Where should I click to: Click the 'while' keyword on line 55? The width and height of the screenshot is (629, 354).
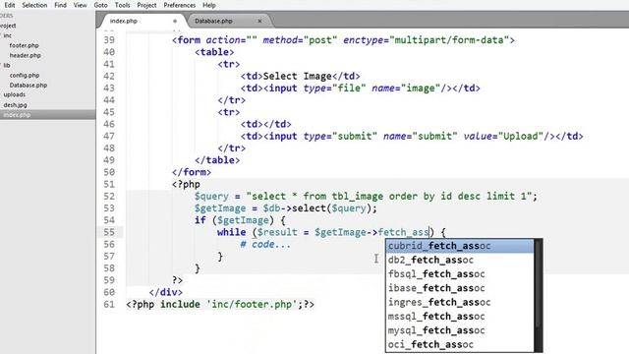(x=232, y=232)
